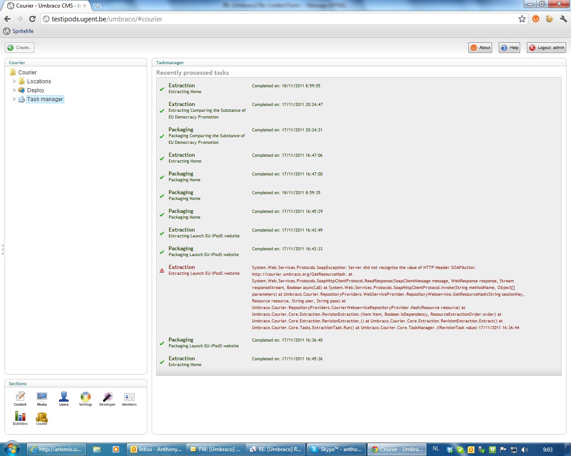Click the Create button
Viewport: 571px width, 456px height.
pos(20,48)
